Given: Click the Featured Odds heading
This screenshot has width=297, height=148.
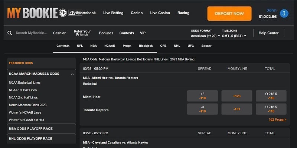Looking at the screenshot, I should coord(21,63).
